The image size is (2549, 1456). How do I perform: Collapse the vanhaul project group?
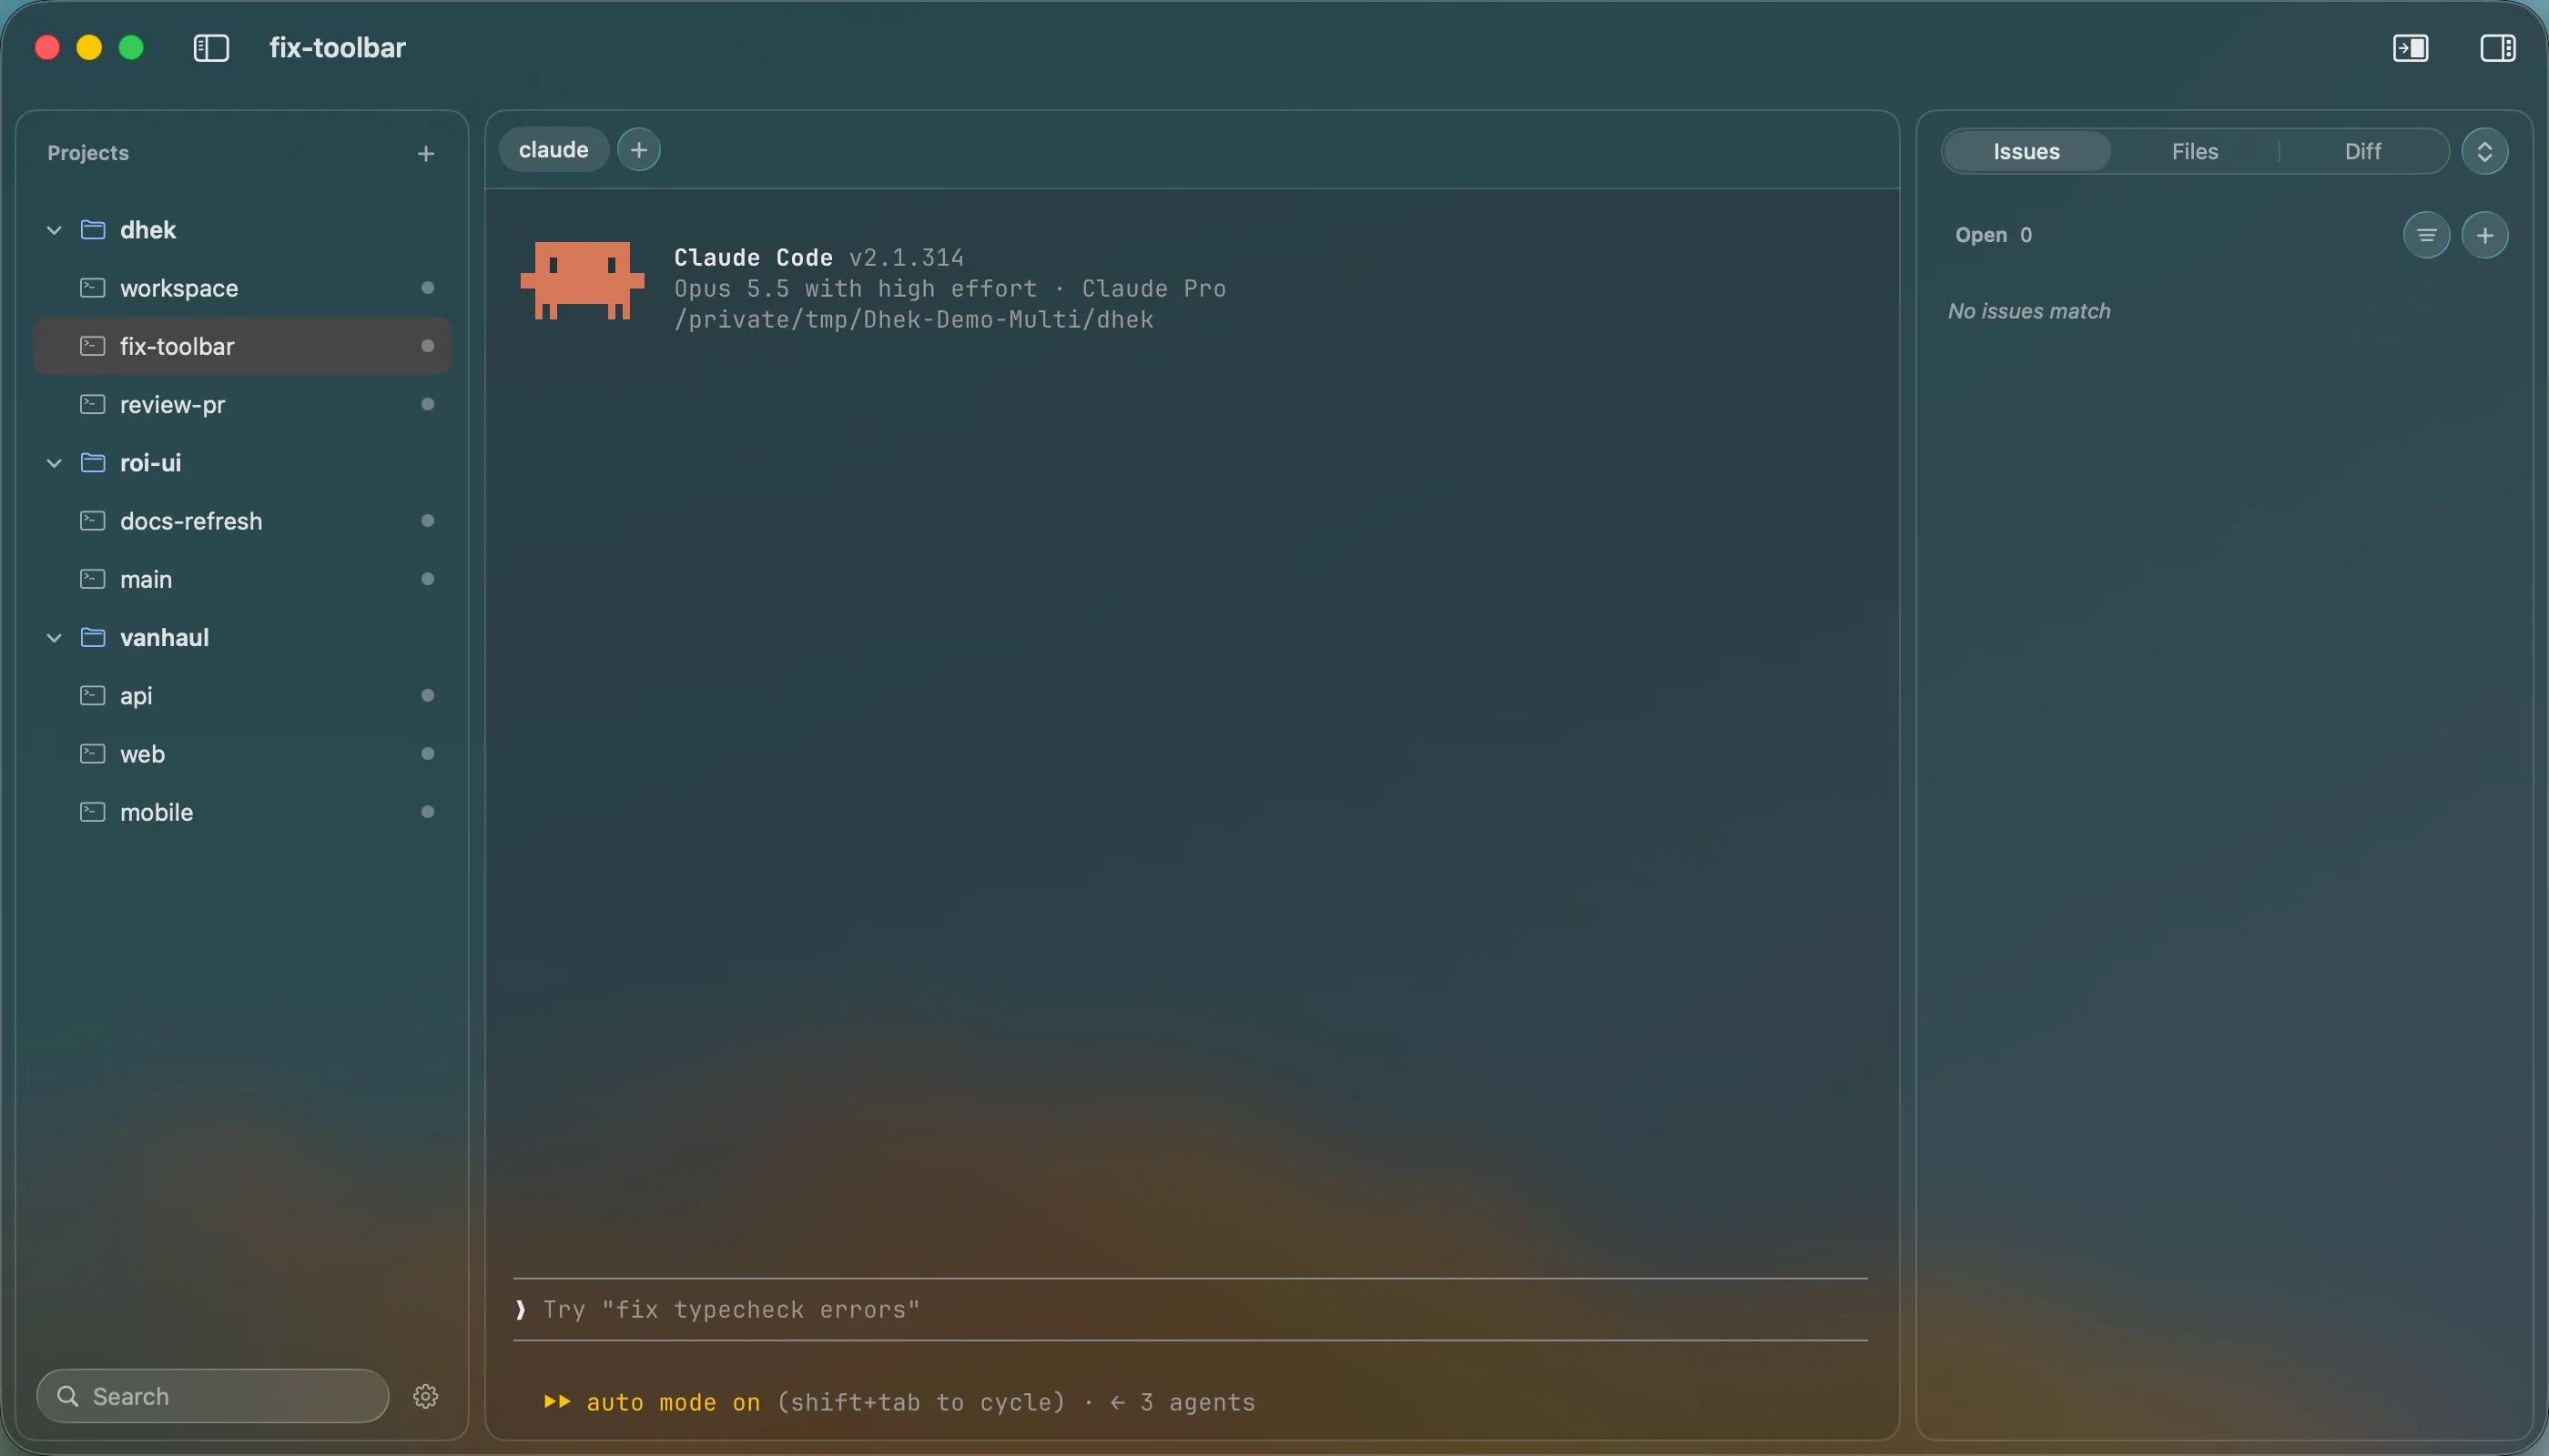pyautogui.click(x=54, y=638)
